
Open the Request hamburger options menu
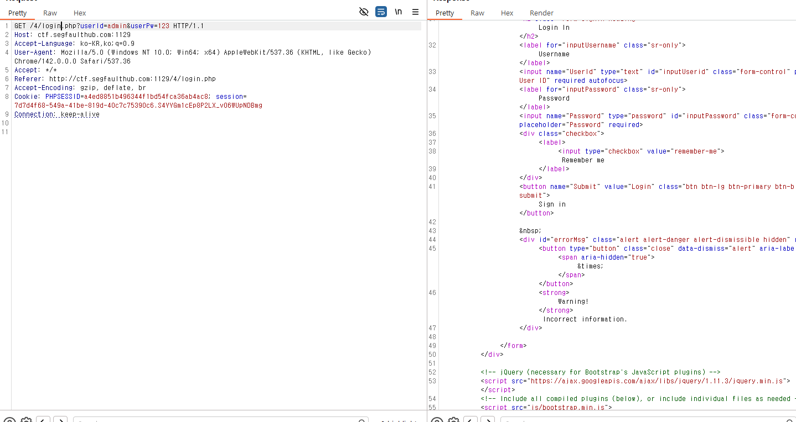(415, 12)
